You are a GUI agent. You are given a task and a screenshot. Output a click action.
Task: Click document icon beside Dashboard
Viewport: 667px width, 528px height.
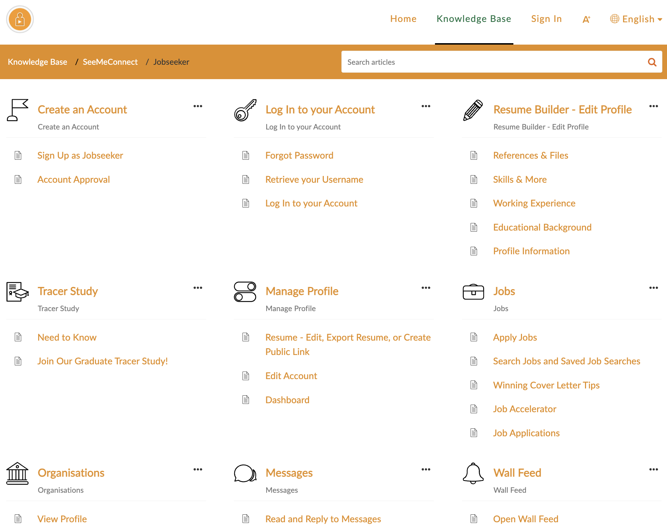(246, 400)
